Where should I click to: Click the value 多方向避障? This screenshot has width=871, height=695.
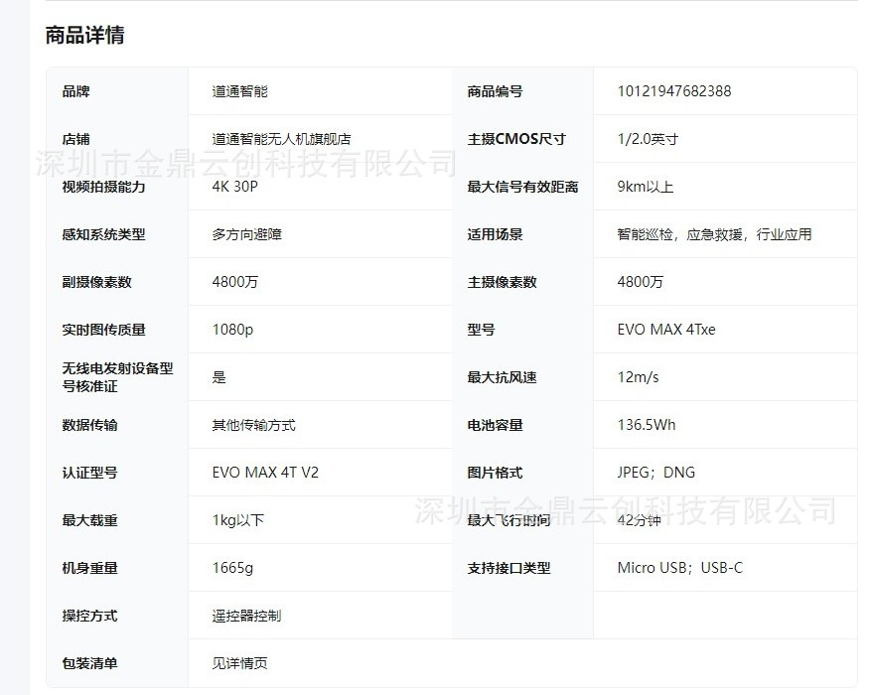pyautogui.click(x=246, y=234)
